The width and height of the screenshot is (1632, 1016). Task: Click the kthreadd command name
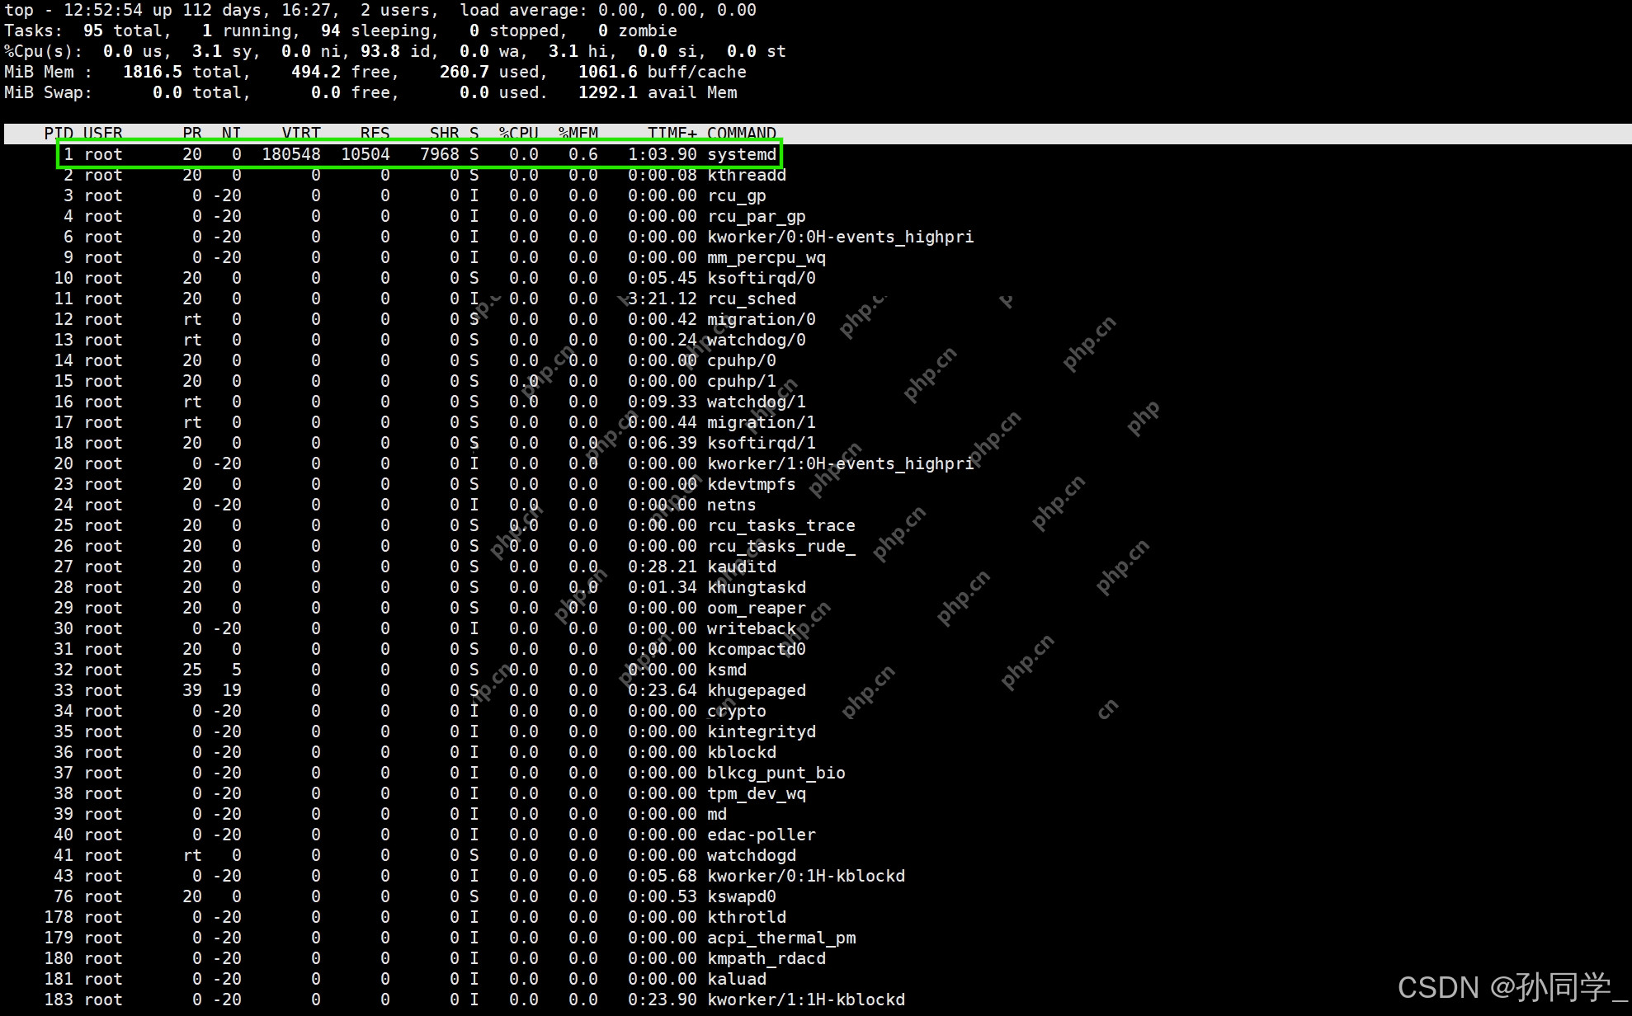pos(746,175)
